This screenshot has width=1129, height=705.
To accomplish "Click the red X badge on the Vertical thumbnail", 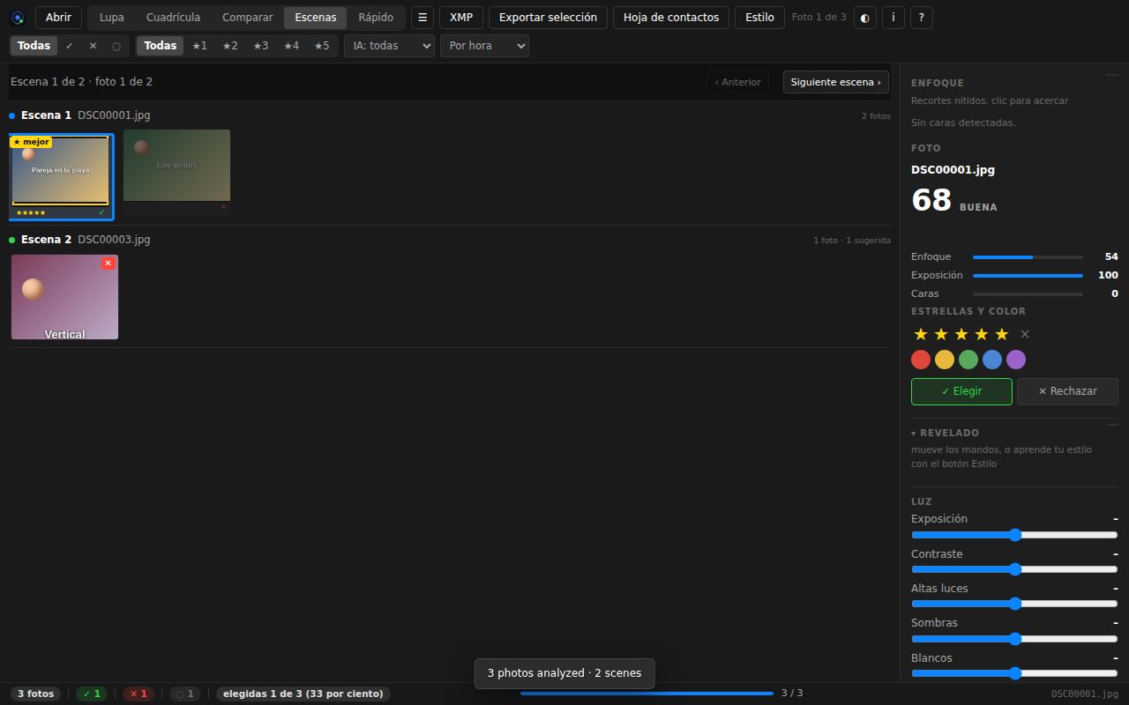I will (x=108, y=263).
